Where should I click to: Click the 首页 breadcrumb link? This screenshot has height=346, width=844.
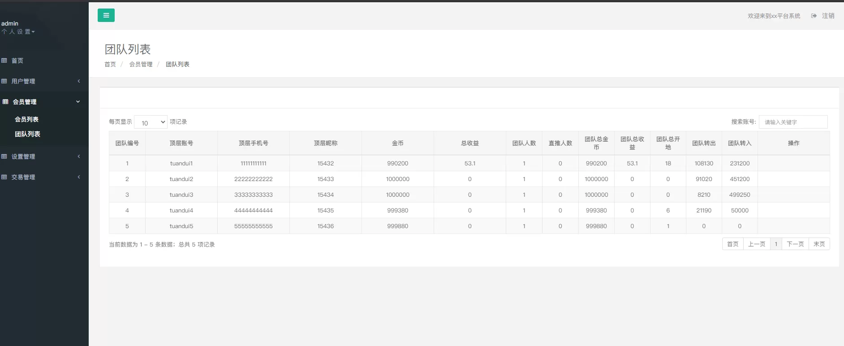point(110,65)
